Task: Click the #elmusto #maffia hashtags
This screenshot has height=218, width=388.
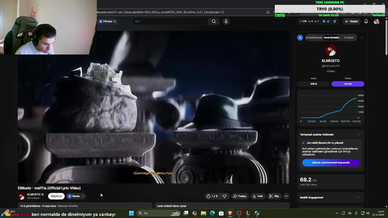Action: (68, 206)
